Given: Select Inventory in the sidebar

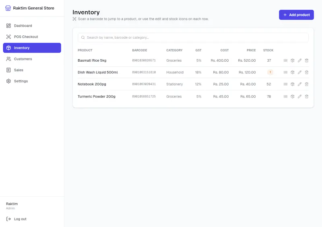Looking at the screenshot, I should click(x=32, y=48).
